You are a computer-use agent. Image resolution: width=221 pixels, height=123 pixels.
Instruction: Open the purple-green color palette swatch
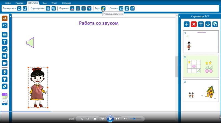(5, 95)
